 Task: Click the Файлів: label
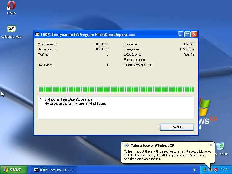43,55
